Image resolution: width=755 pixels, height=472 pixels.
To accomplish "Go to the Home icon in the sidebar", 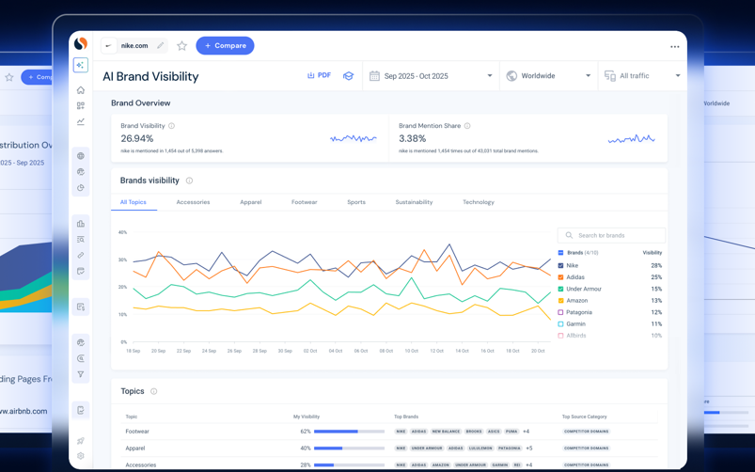I will [x=81, y=90].
